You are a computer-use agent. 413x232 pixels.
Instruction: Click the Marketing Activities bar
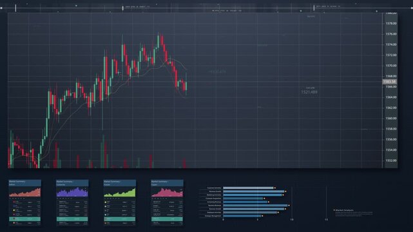click(x=253, y=195)
